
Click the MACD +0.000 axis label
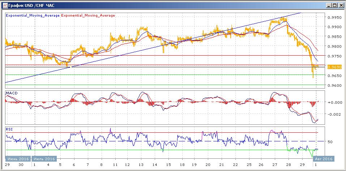coord(334,102)
